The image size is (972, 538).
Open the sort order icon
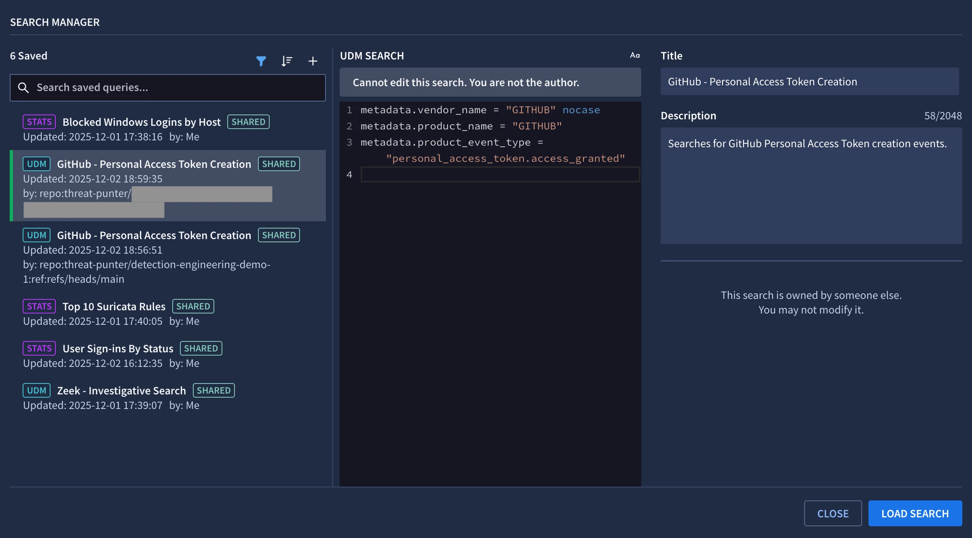(287, 61)
